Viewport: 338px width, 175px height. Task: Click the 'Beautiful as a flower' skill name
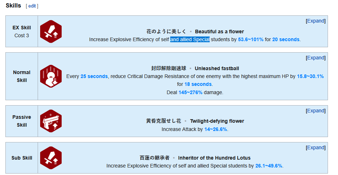tap(219, 31)
